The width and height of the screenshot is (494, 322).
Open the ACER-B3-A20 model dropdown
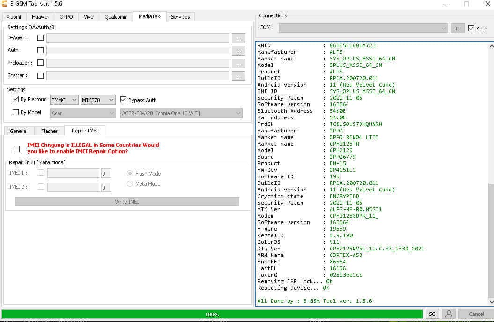click(181, 113)
